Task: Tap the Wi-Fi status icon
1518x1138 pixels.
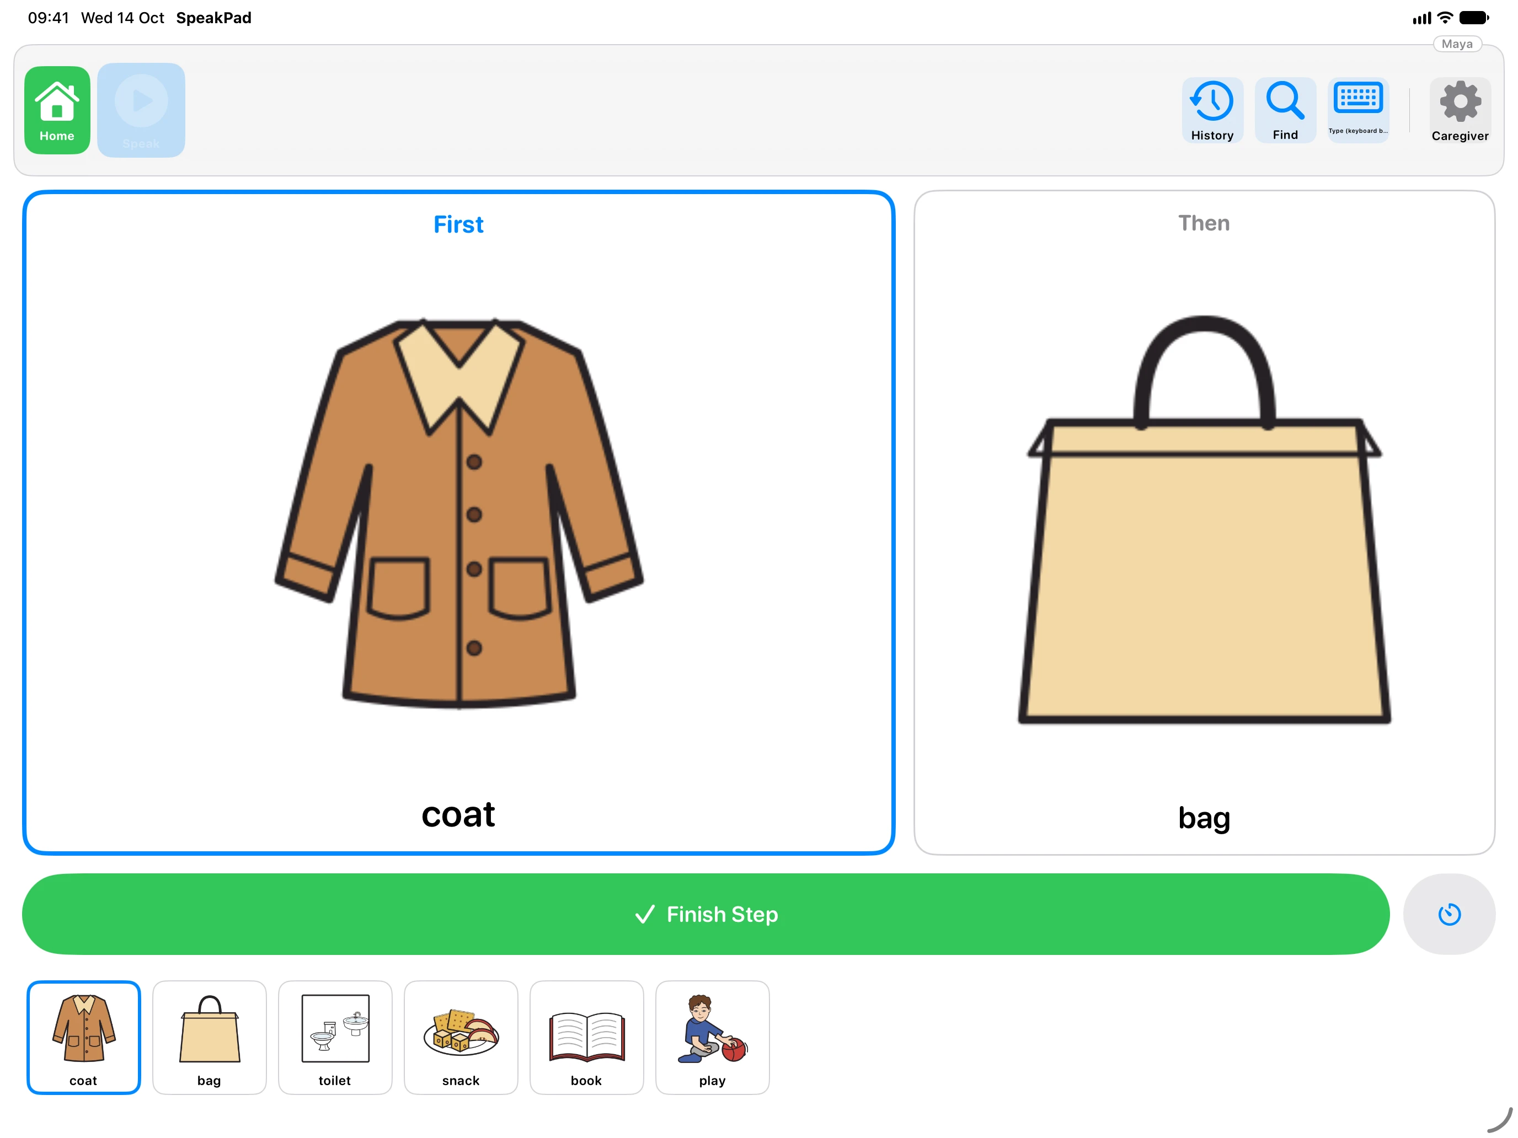Action: click(1445, 18)
